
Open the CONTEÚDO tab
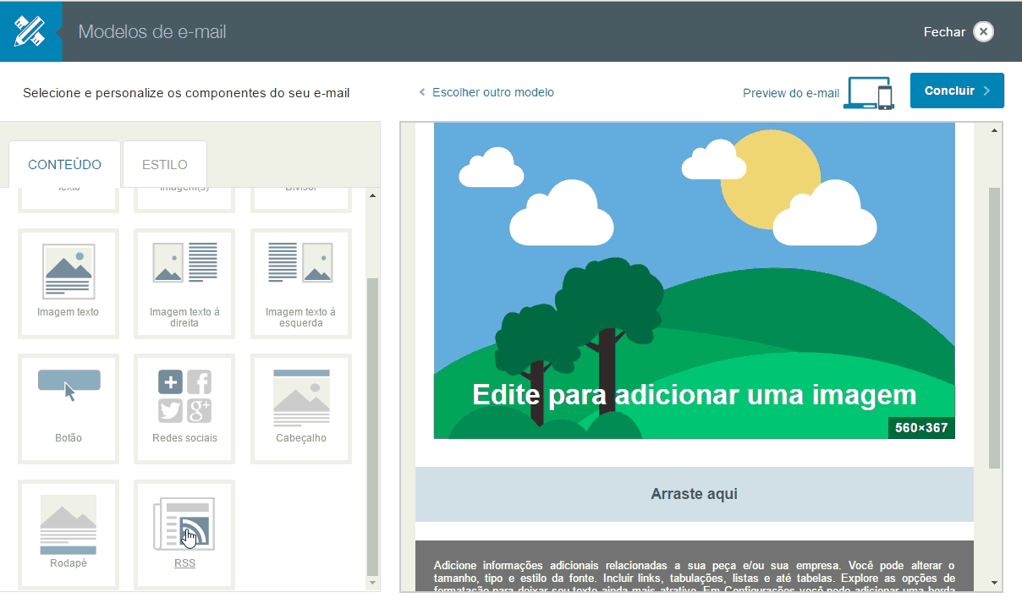coord(64,165)
